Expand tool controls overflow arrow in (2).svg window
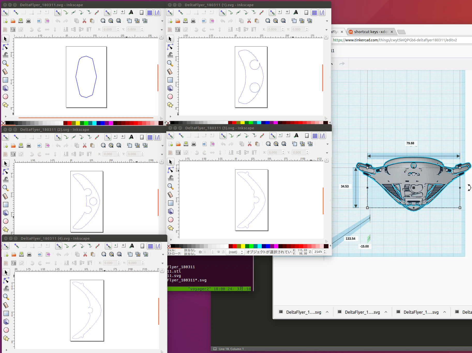This screenshot has width=472, height=353. point(162,154)
